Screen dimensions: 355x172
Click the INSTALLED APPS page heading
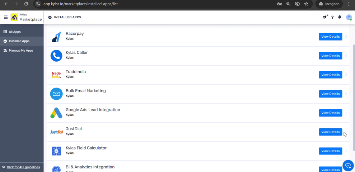pyautogui.click(x=67, y=18)
